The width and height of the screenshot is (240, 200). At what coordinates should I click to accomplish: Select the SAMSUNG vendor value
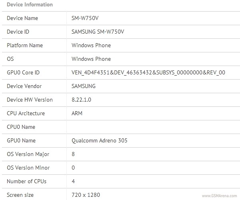click(84, 86)
